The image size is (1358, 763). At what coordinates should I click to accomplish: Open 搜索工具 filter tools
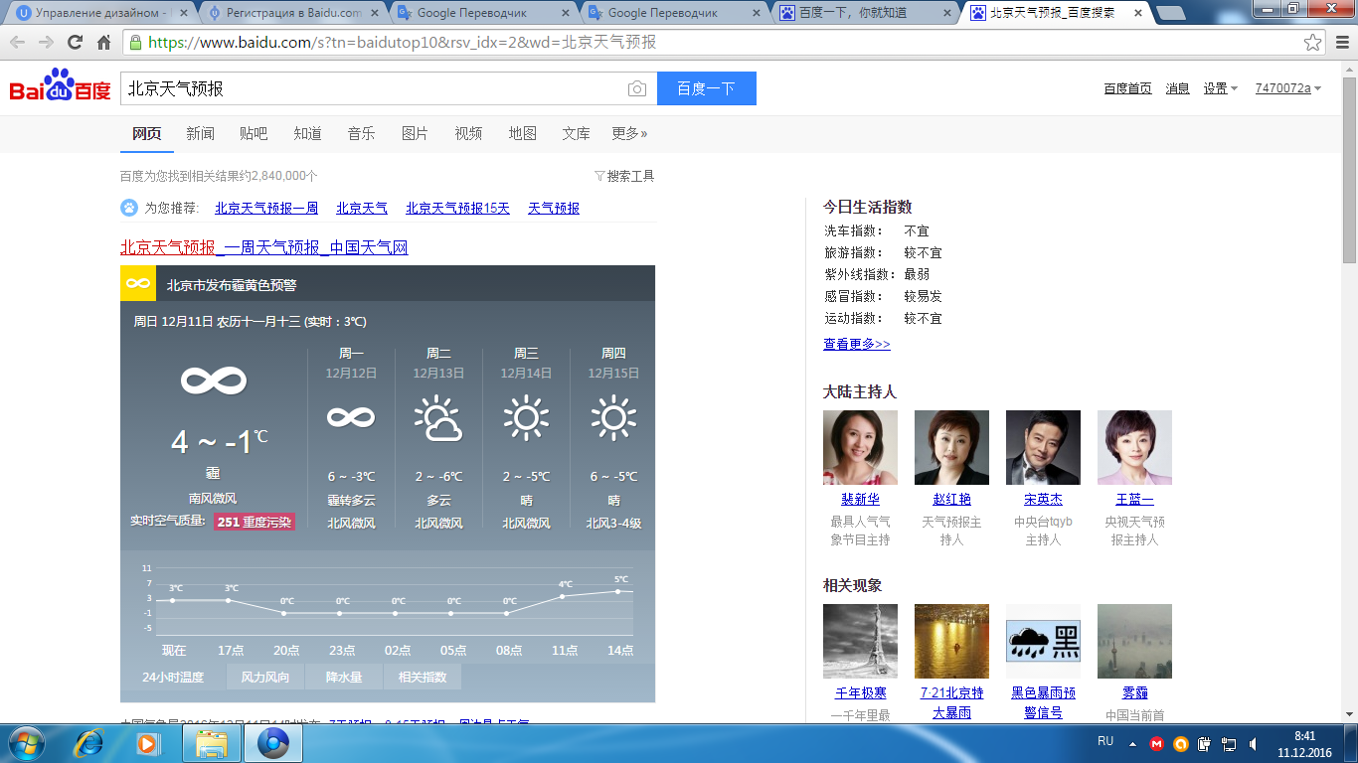tap(624, 176)
